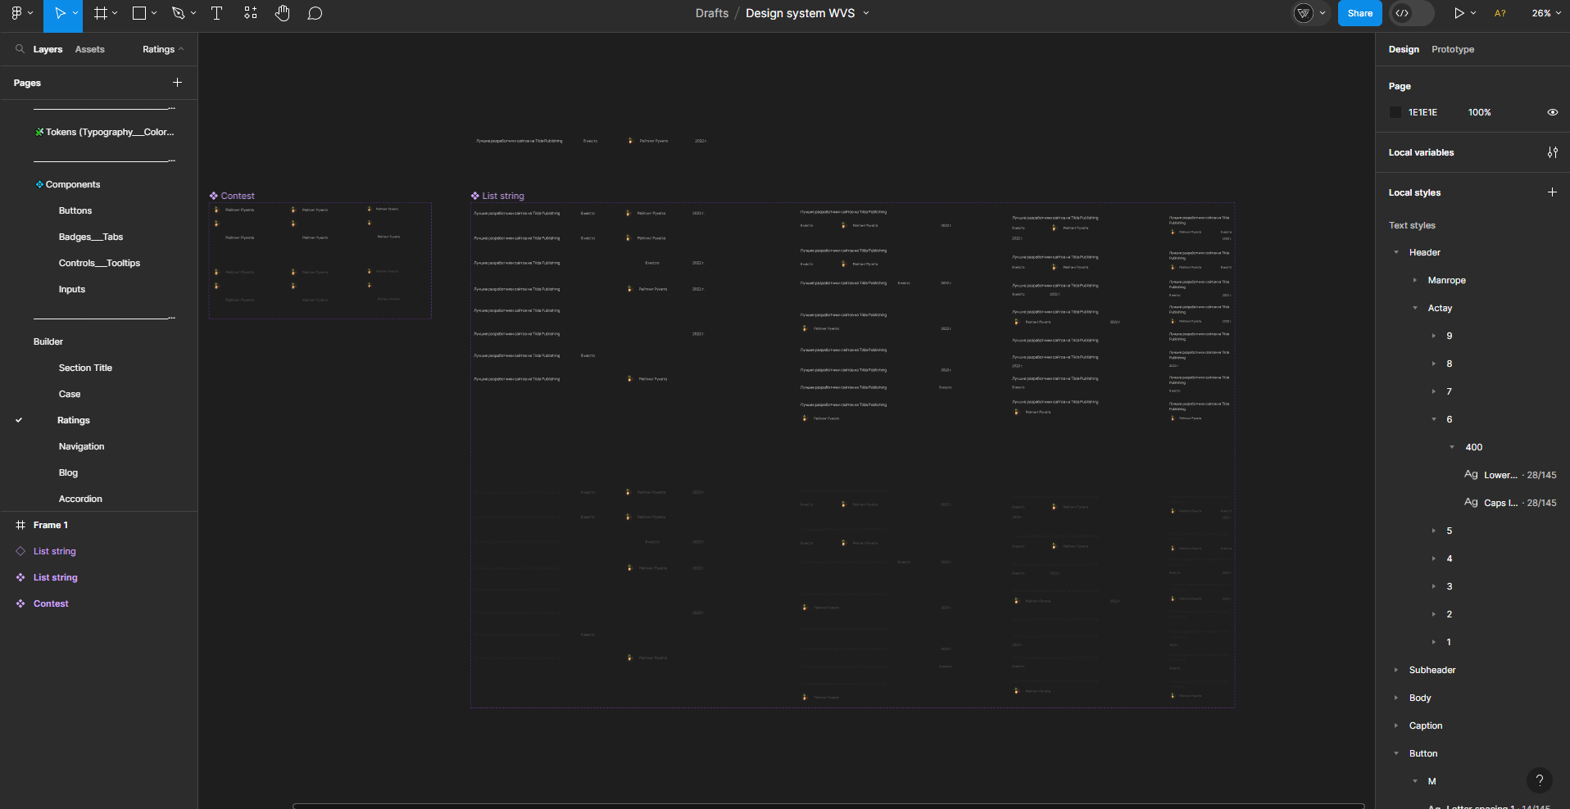Collapse pages list via Ratings label
This screenshot has height=809, width=1570.
[163, 49]
